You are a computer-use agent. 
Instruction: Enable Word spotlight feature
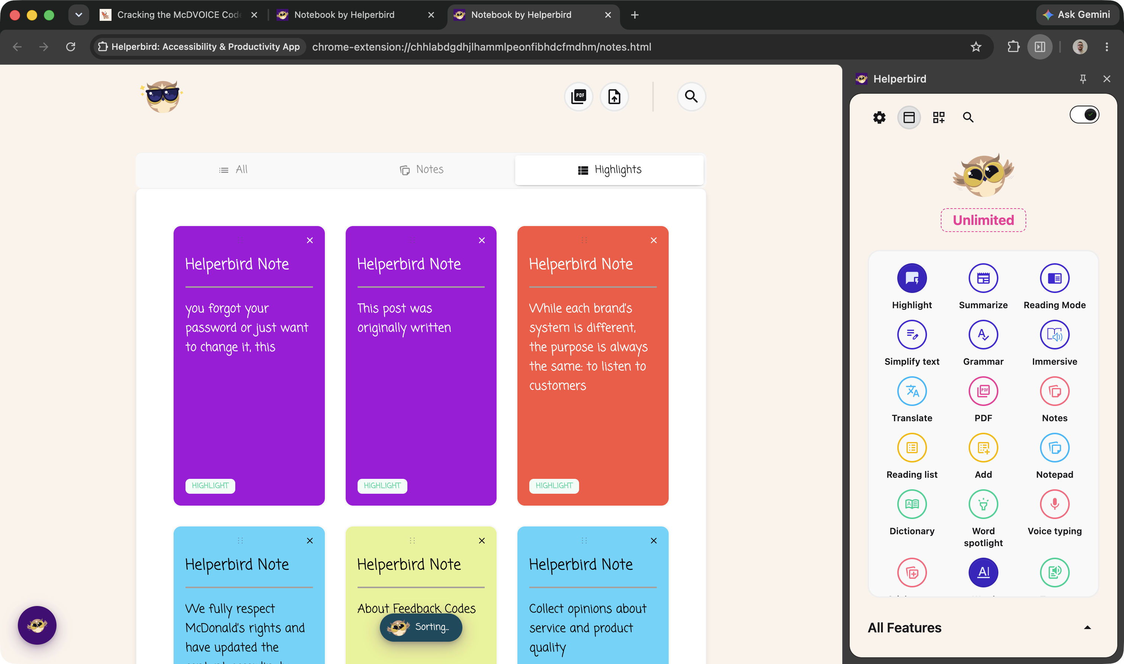983,504
